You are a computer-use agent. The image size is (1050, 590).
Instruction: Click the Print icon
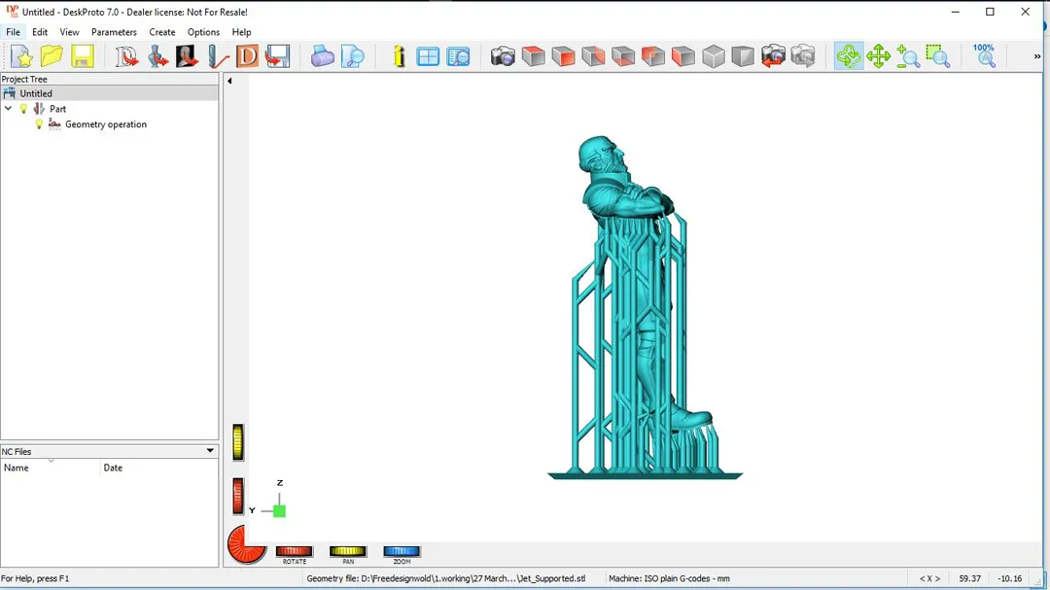pyautogui.click(x=322, y=56)
